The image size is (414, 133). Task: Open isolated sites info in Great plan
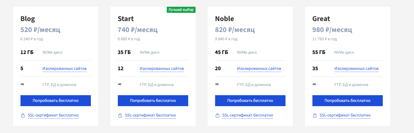coord(356,69)
